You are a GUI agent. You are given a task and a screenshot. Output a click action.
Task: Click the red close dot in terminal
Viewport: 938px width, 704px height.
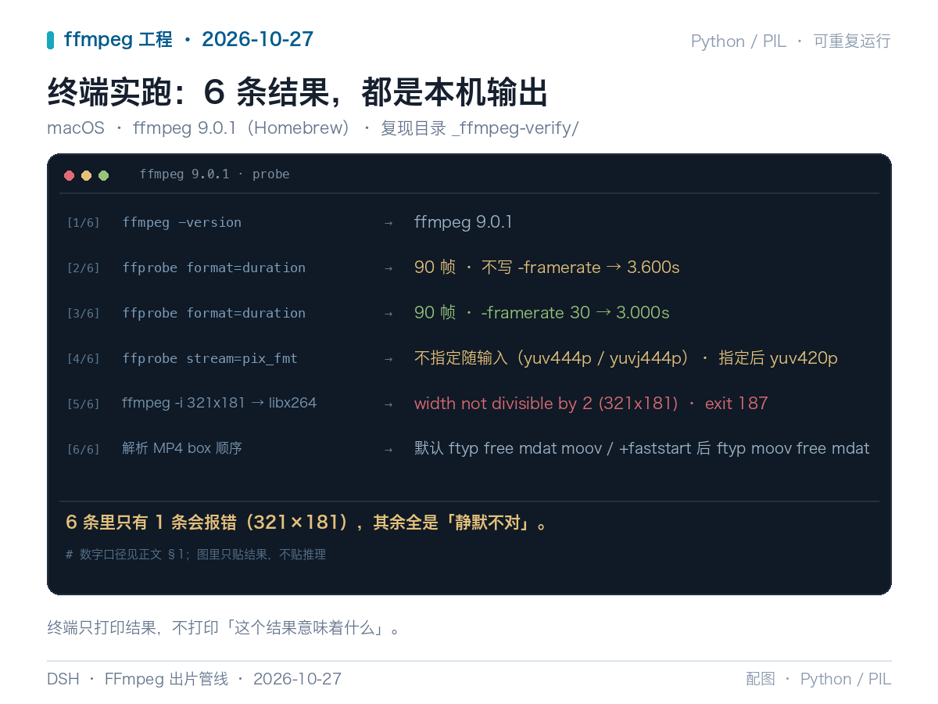pyautogui.click(x=69, y=175)
